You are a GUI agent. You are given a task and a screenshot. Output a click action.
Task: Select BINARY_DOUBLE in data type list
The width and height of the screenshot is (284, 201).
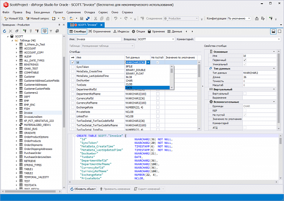click(147, 70)
